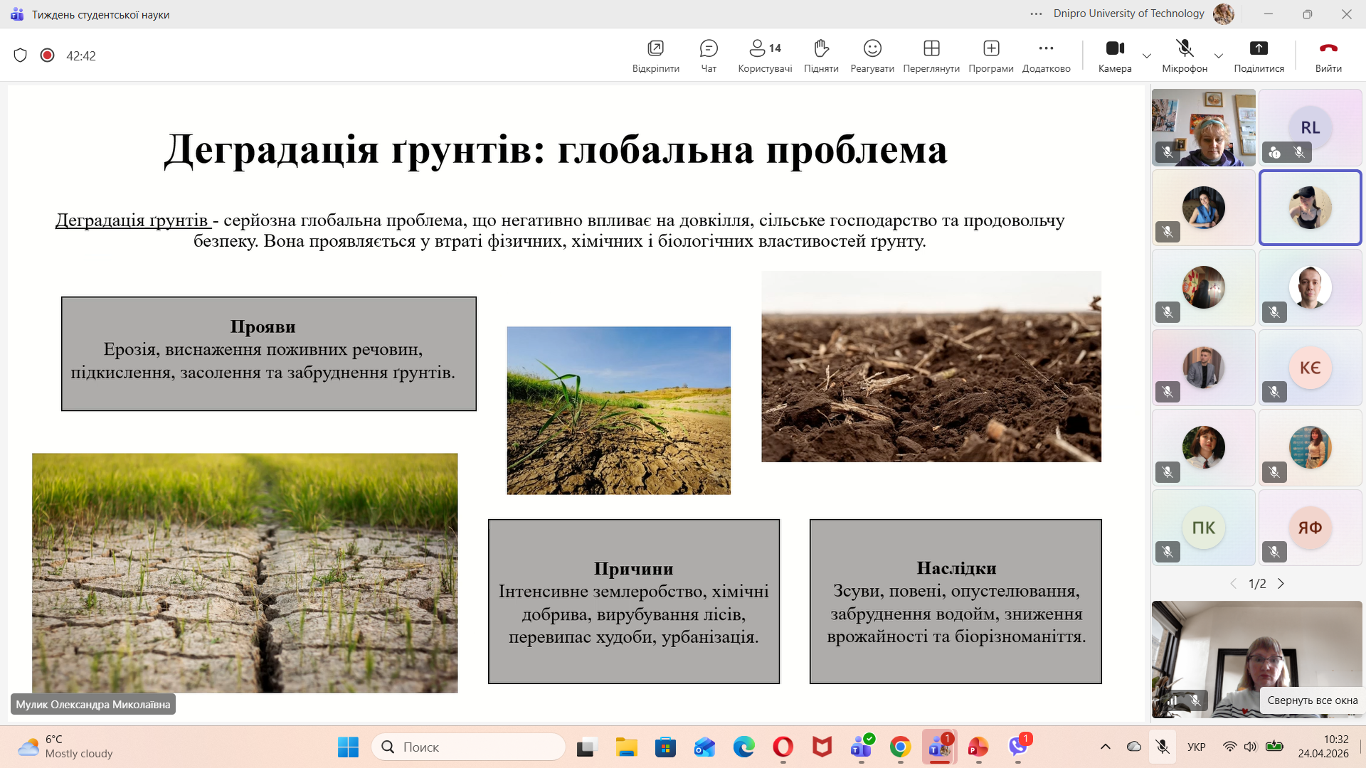
Task: Click the Share screen icon
Action: [x=1259, y=55]
